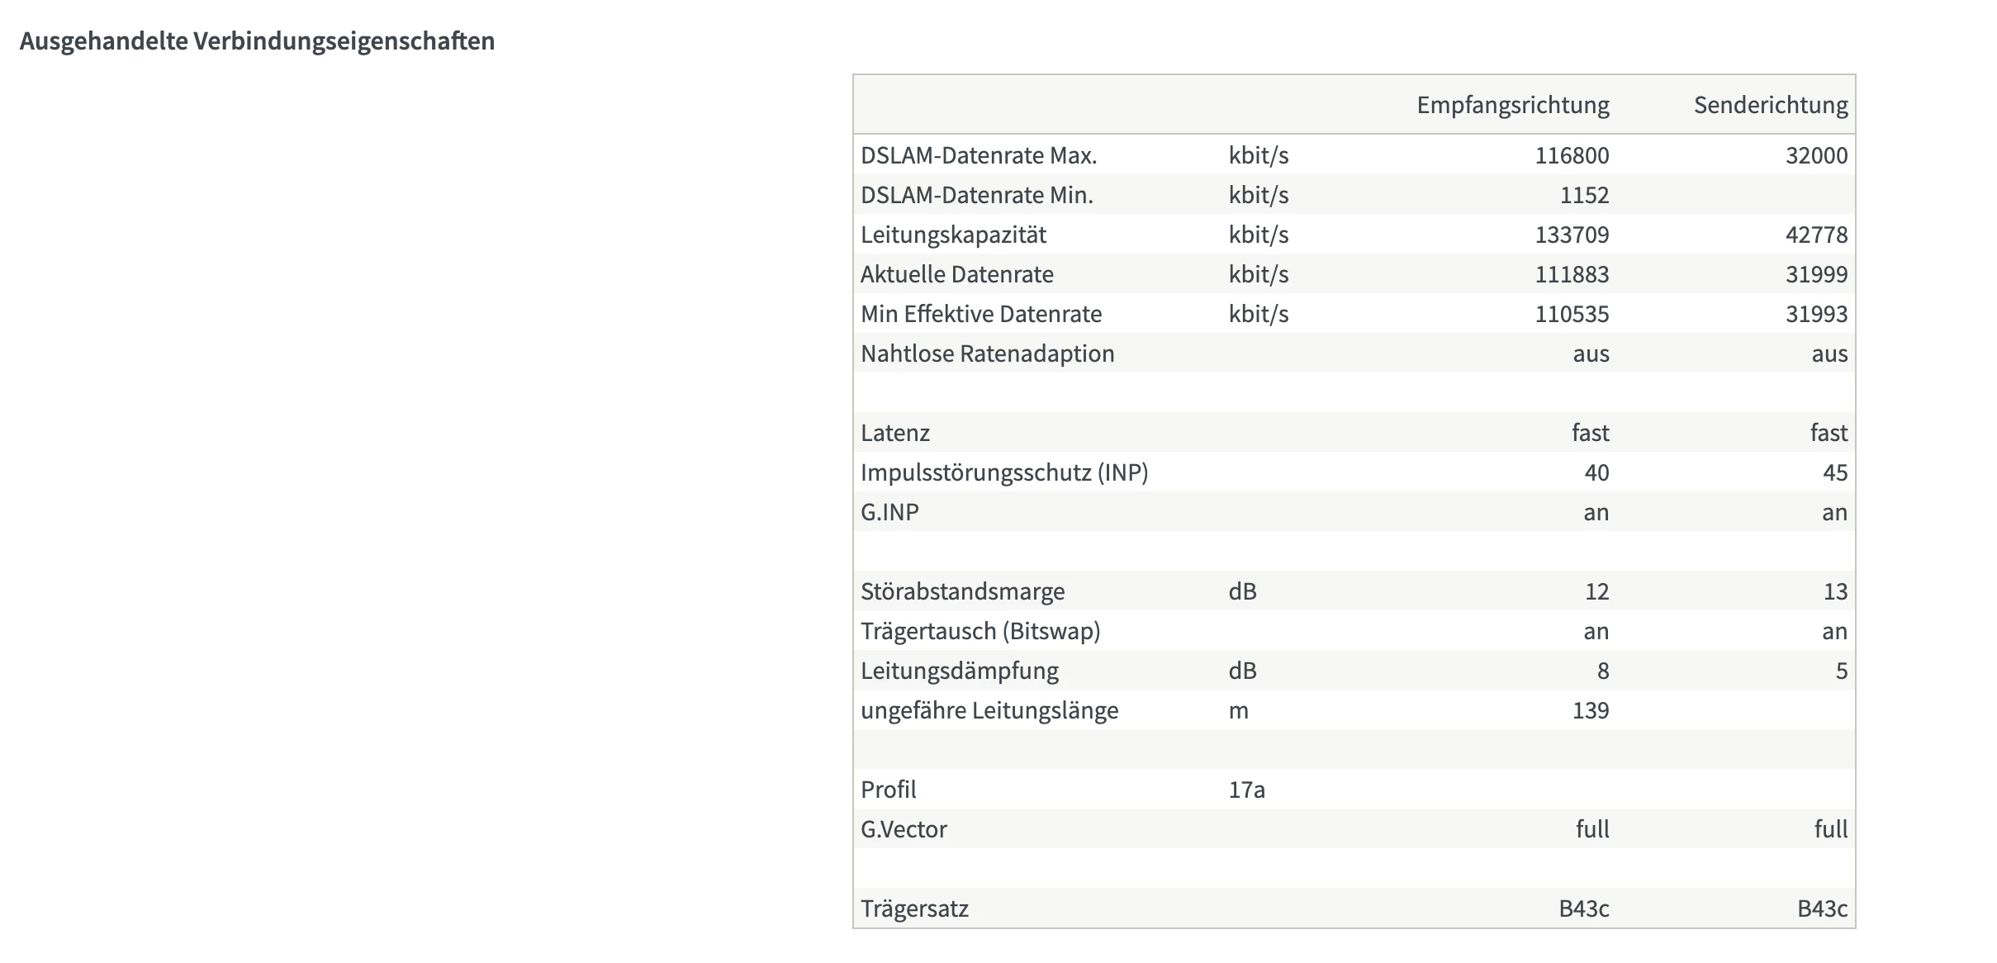Click the Ausgehandelte Verbindungseigenschaften heading
The width and height of the screenshot is (1997, 963).
point(257,41)
